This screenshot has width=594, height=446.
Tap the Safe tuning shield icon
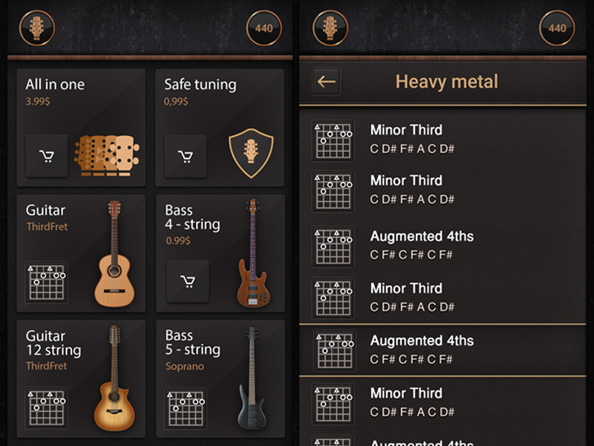250,152
